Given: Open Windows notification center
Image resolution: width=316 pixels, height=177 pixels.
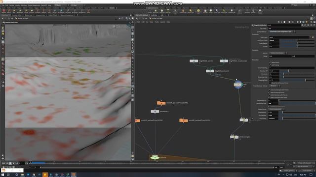Looking at the screenshot, I should click(311, 175).
